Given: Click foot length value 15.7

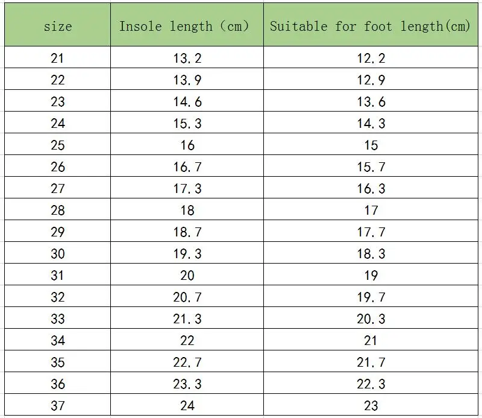Looking at the screenshot, I should tap(371, 167).
